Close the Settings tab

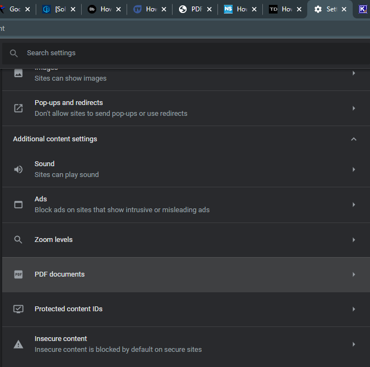point(344,9)
